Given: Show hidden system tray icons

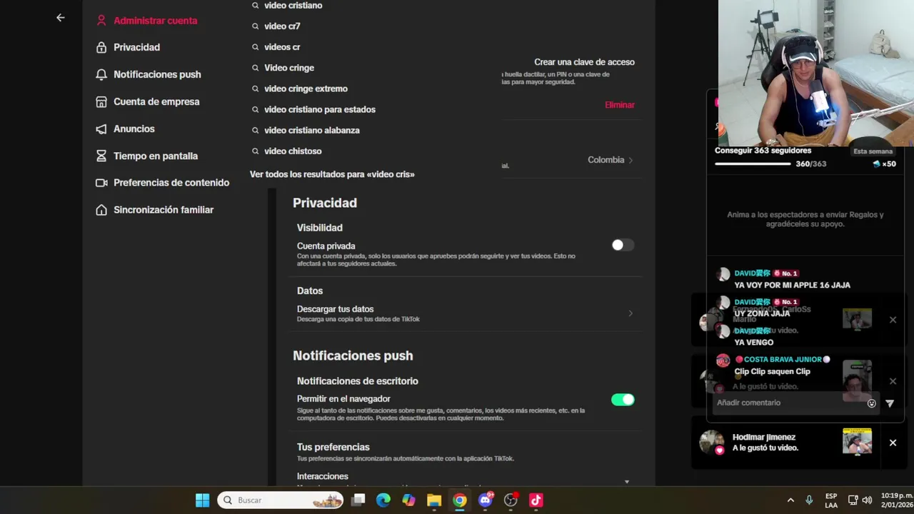Looking at the screenshot, I should (x=790, y=500).
